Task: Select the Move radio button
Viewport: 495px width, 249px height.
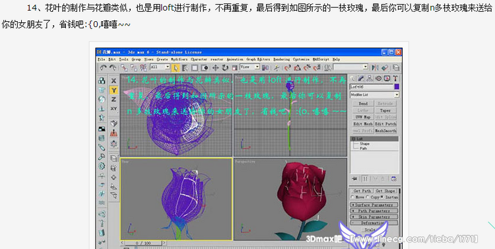Action: pos(353,197)
